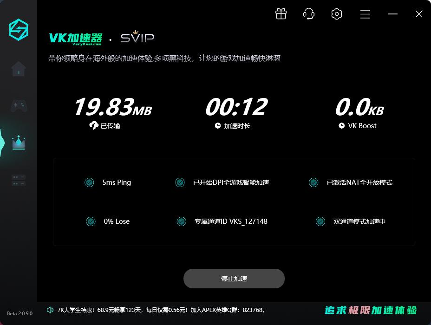Click the 已开始DPI全游戏智能加速 text
Image resolution: width=431 pixels, height=325 pixels.
pyautogui.click(x=231, y=182)
